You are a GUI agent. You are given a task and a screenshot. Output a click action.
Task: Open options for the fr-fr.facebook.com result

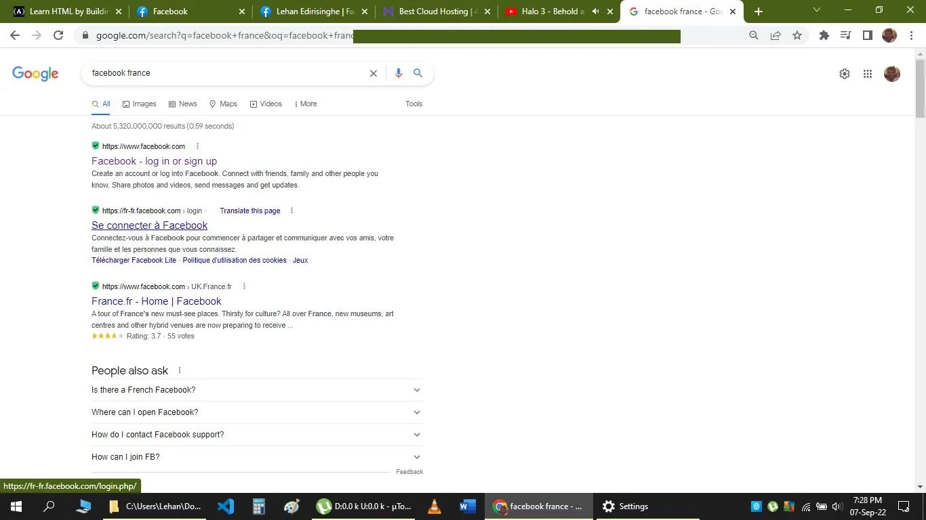[291, 211]
